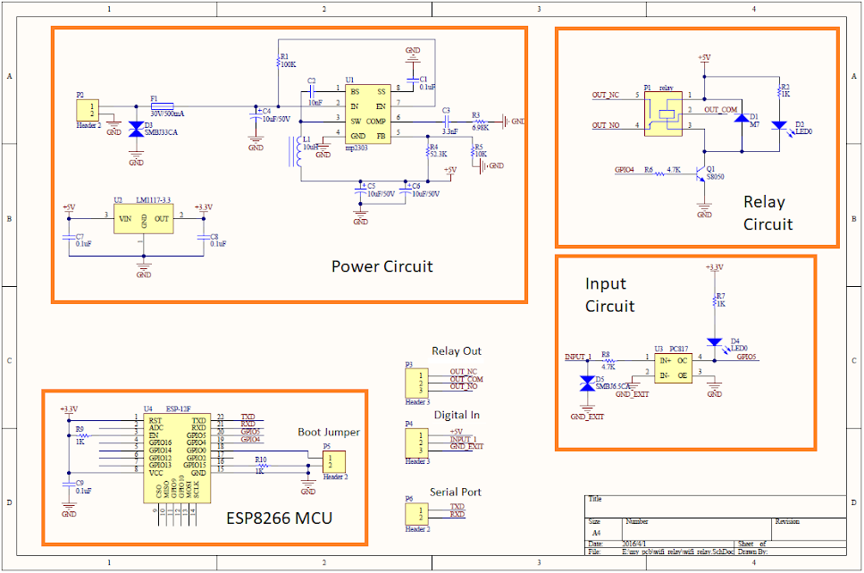Select the LM1117-3.3 U2 regulator body
Image resolution: width=864 pixels, height=573 pixels.
coord(143,219)
